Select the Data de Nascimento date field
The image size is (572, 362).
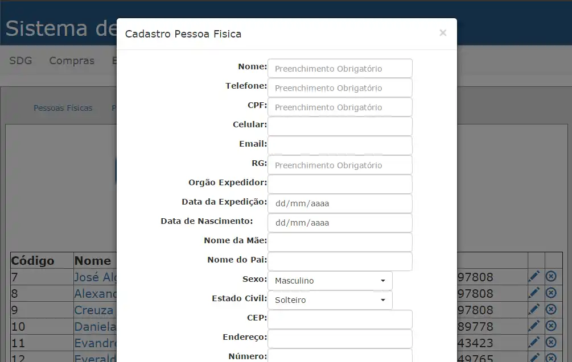[340, 223]
